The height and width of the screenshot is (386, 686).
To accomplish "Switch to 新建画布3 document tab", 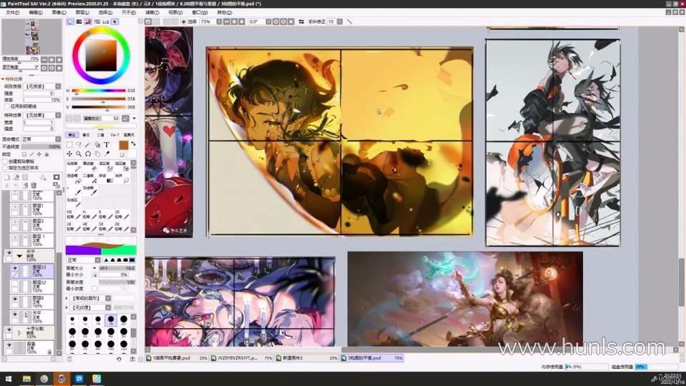I will click(x=307, y=358).
